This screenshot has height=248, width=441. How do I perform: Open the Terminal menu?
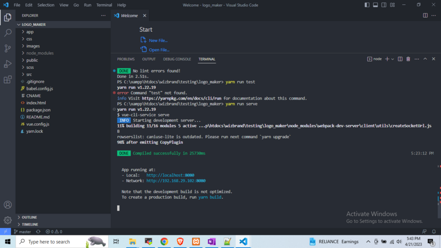pos(104,5)
